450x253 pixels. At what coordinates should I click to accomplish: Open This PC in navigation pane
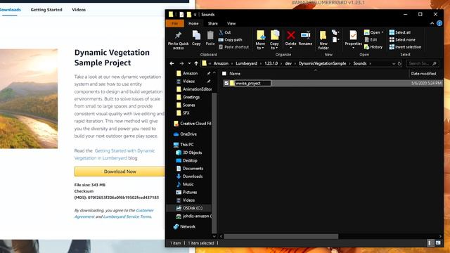(184, 145)
